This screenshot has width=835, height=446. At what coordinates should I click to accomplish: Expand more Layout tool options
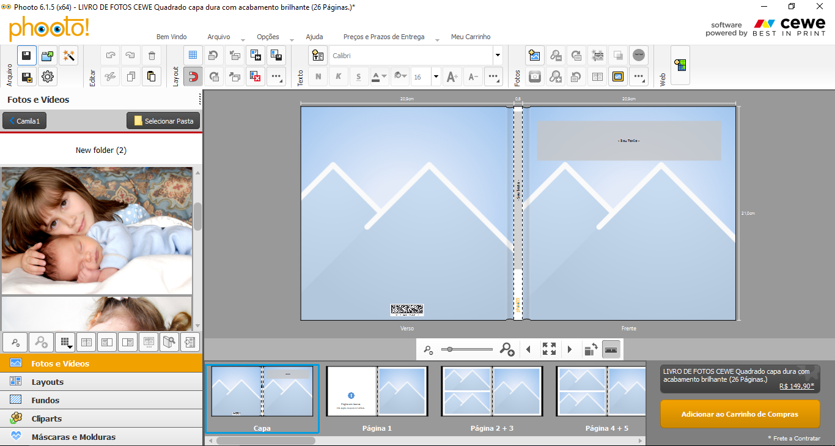(x=276, y=76)
